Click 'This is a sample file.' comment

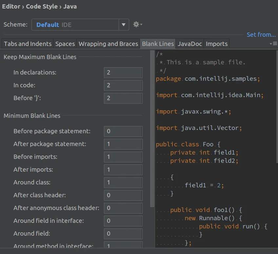click(206, 62)
